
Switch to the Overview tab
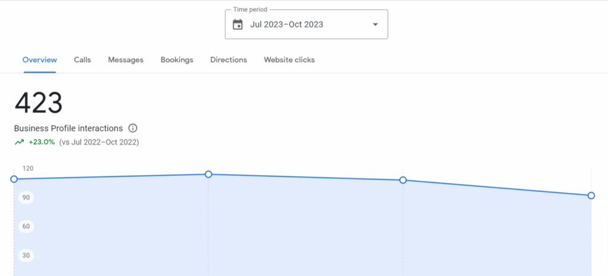pos(40,60)
